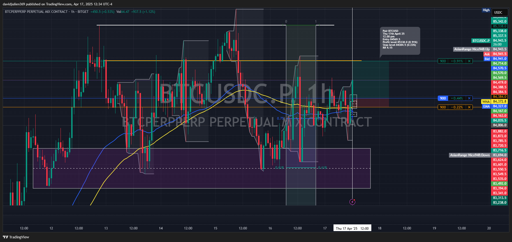Click the chart title BTCPERPPERP PERPETUAL MIX CONTRACT
512x242 pixels.
coord(36,12)
